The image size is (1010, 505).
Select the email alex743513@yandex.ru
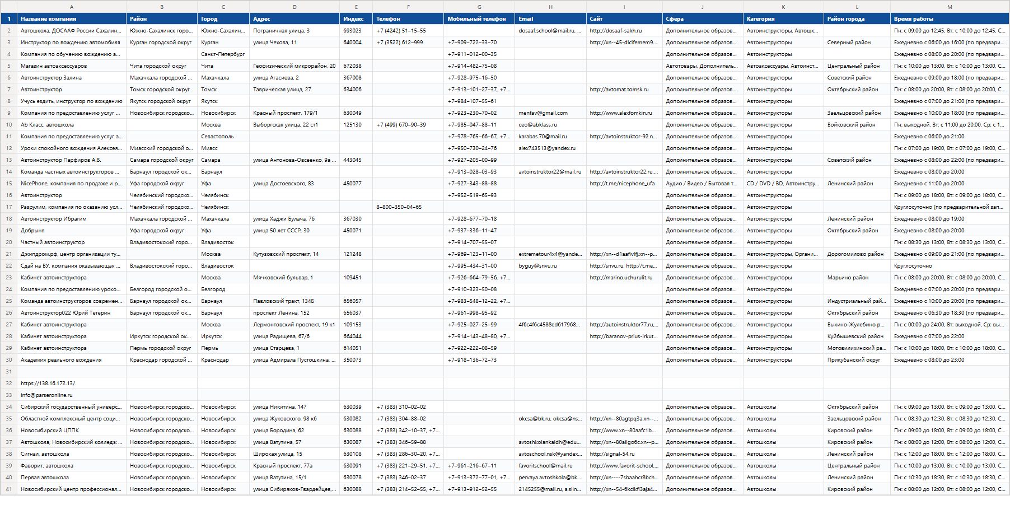[550, 148]
